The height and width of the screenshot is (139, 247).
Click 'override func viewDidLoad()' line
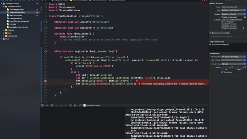pos(74,34)
